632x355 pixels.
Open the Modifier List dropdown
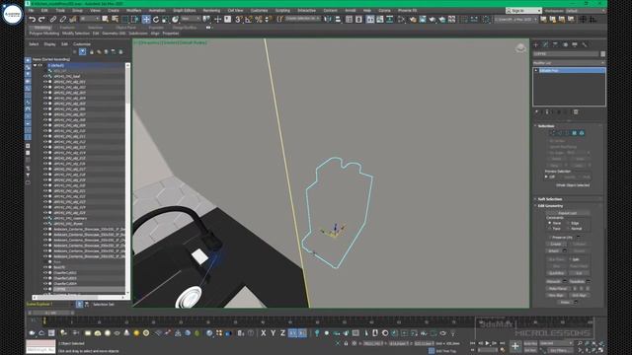tap(569, 63)
